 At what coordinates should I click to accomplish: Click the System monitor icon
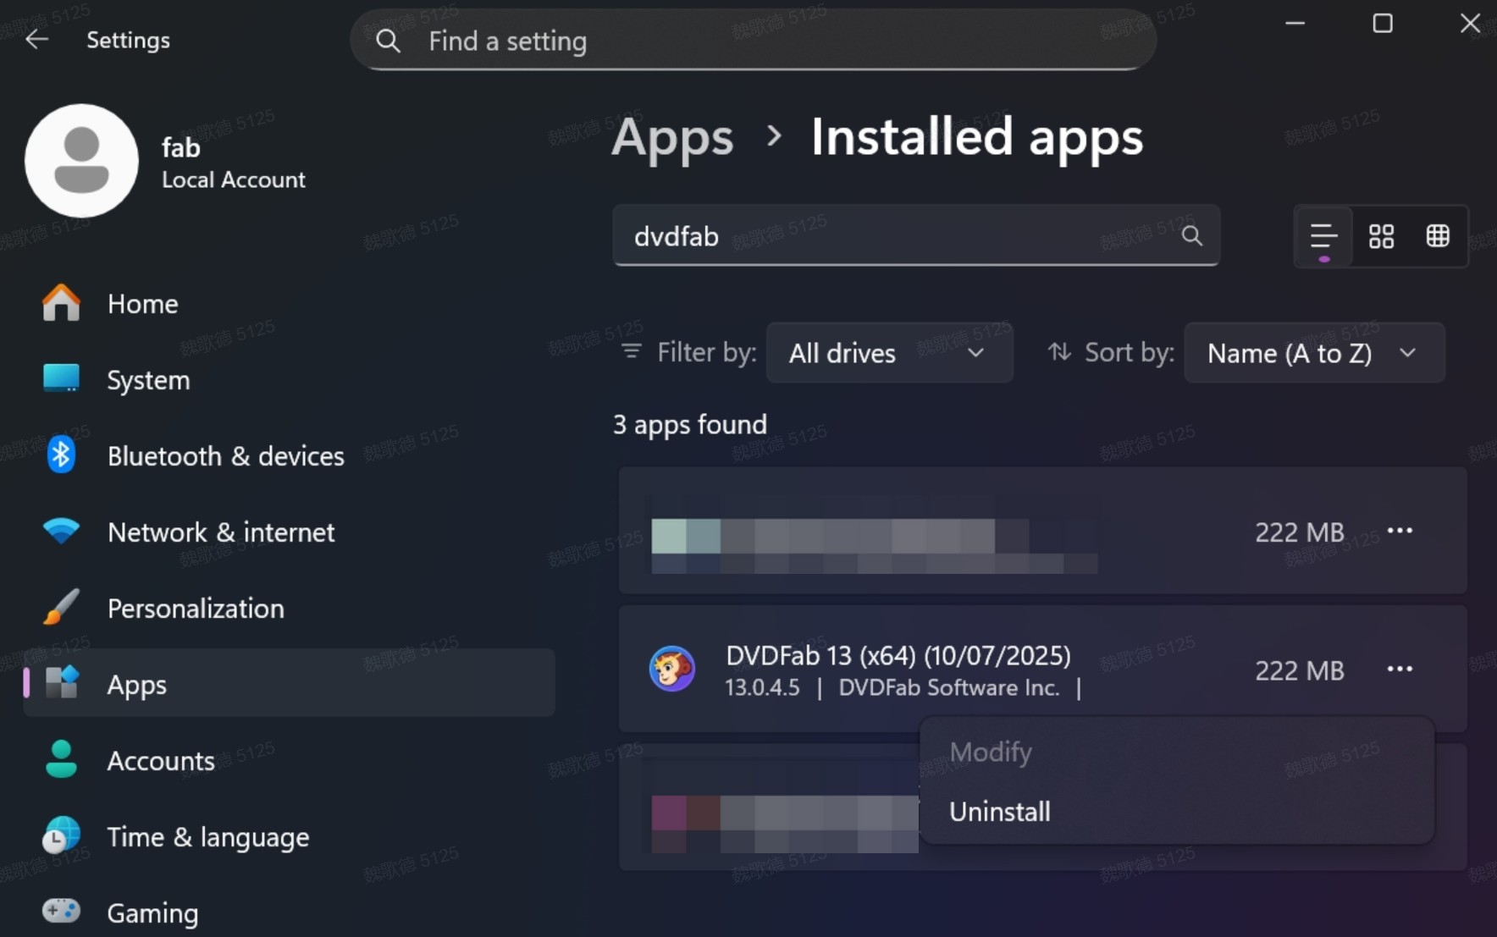[x=61, y=378]
